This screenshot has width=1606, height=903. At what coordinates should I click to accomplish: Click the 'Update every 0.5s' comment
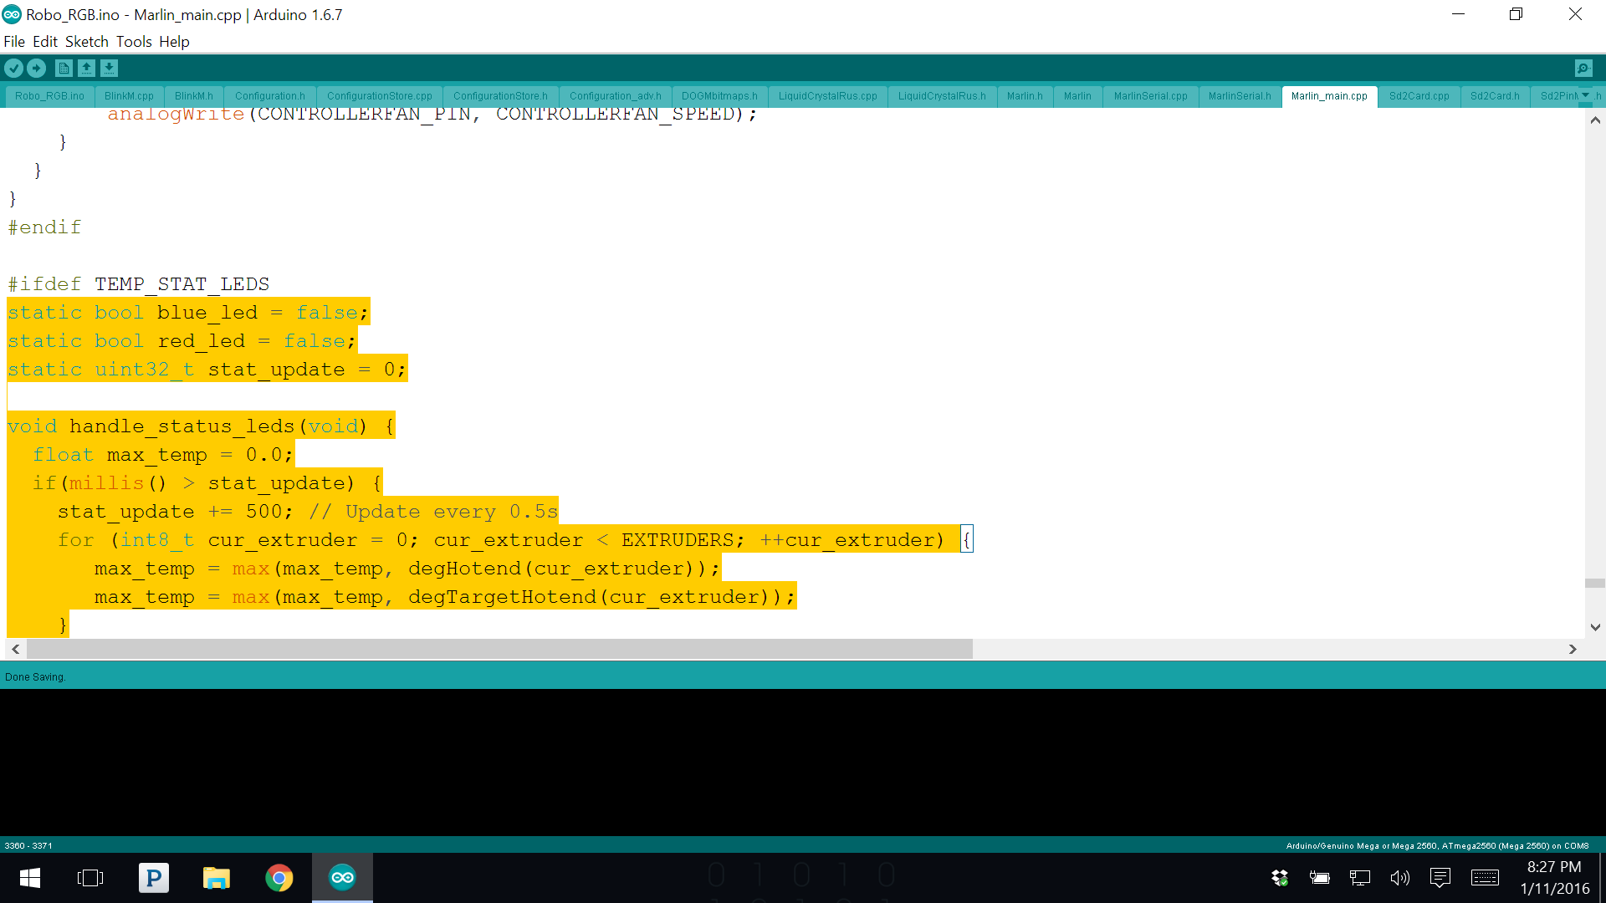[434, 512]
